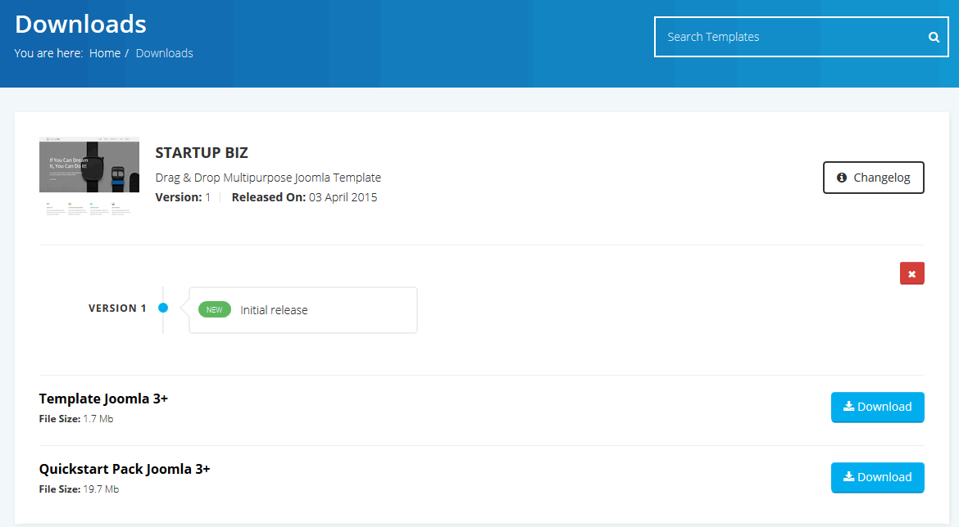Go to Home breadcrumb link
This screenshot has height=527, width=959.
pyautogui.click(x=105, y=53)
